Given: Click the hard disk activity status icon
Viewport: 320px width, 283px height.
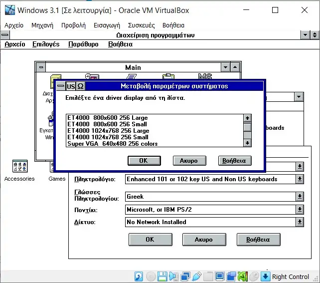Looking at the screenshot, I should click(139, 277).
